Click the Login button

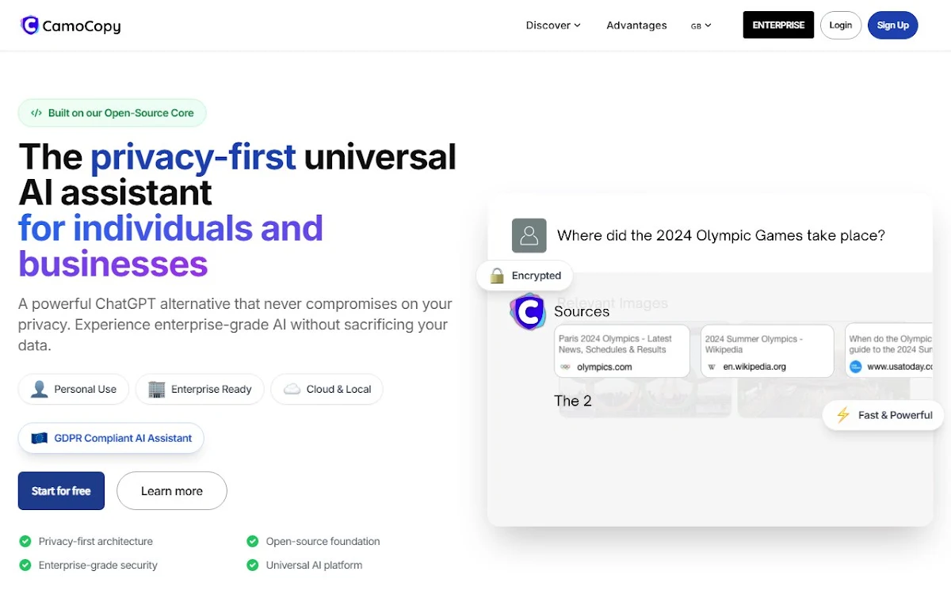tap(841, 25)
